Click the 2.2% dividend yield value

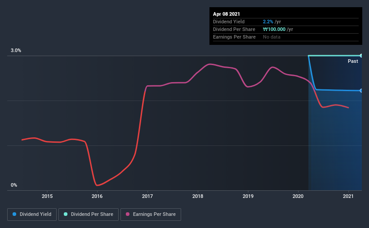[268, 22]
